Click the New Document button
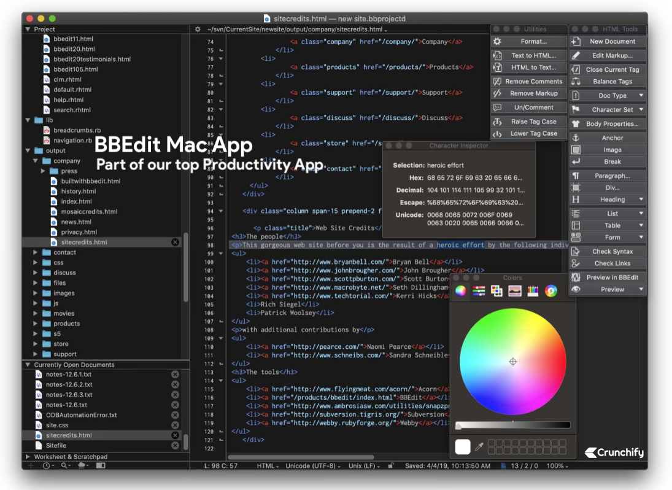This screenshot has height=490, width=672. [x=608, y=42]
